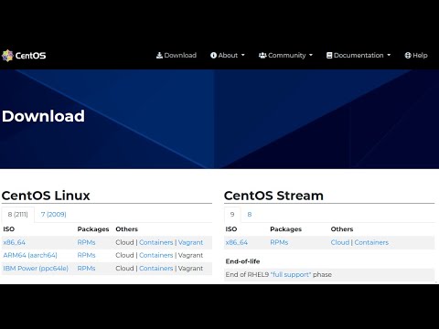
Task: Open RPMs link in ARM64 row
Action: tap(86, 255)
